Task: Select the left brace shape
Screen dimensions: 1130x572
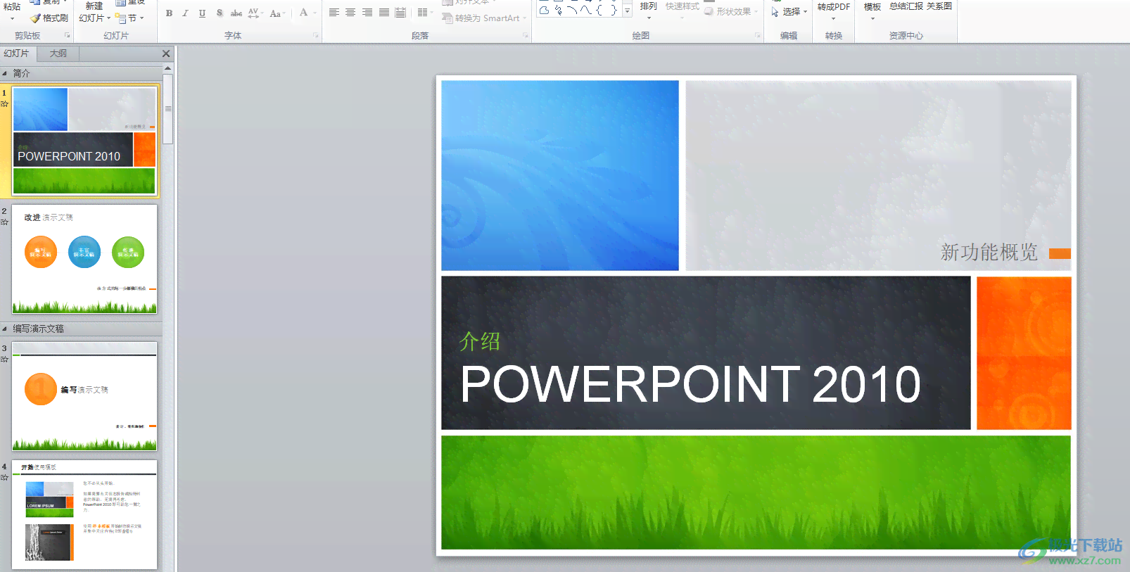Action: 599,11
